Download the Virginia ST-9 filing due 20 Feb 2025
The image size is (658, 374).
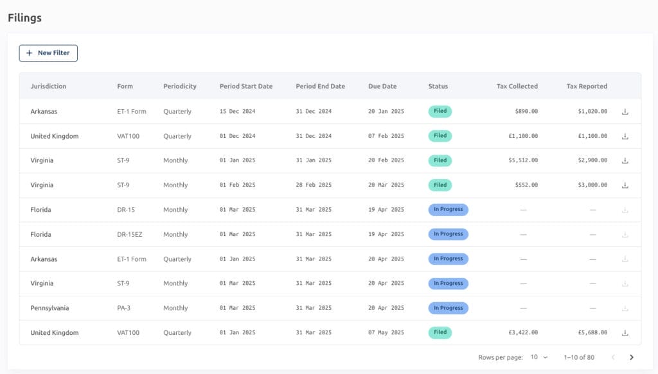(x=625, y=161)
